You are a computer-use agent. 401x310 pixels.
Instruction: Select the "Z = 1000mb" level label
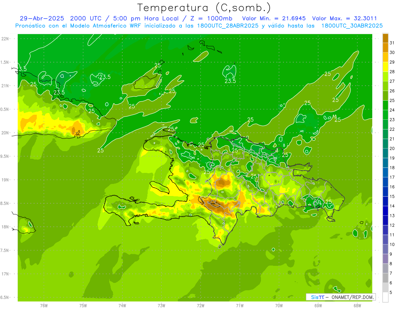(x=212, y=18)
